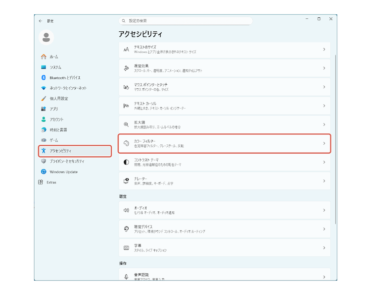Open ナレーター settings title

click(140, 178)
